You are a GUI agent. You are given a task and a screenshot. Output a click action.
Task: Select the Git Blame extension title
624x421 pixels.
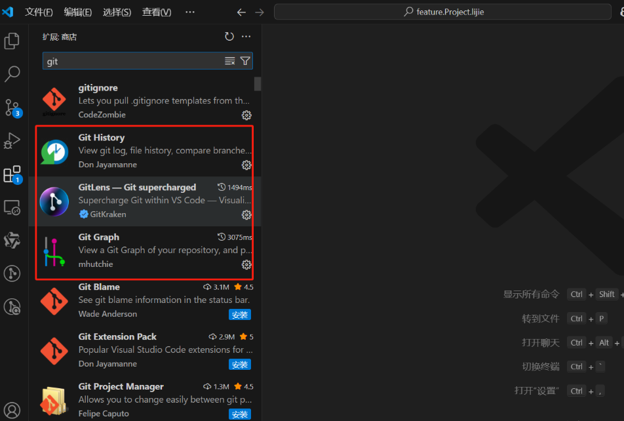99,287
